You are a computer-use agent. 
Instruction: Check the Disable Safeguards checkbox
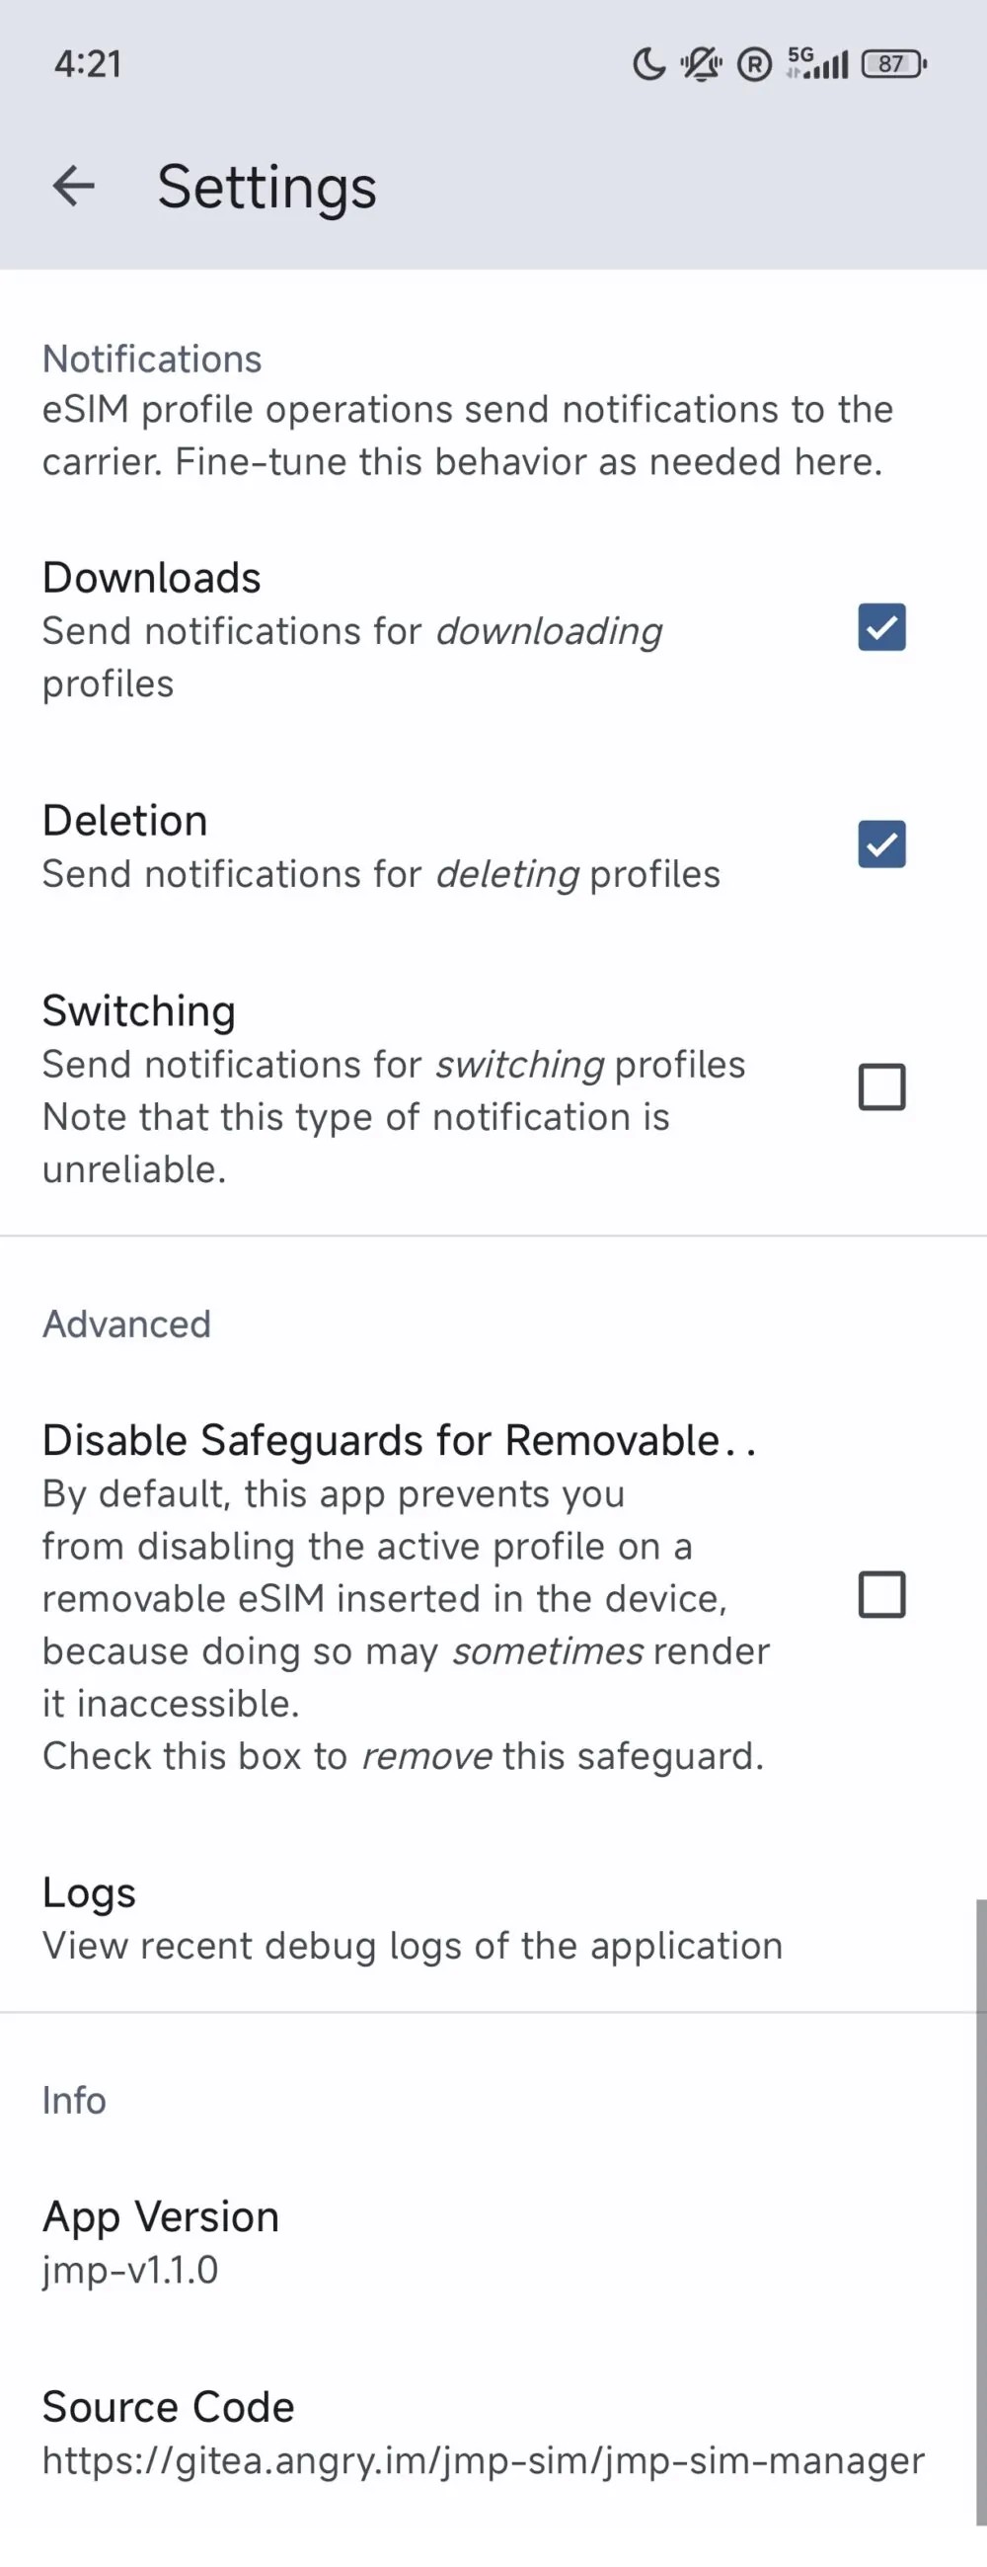(881, 1595)
